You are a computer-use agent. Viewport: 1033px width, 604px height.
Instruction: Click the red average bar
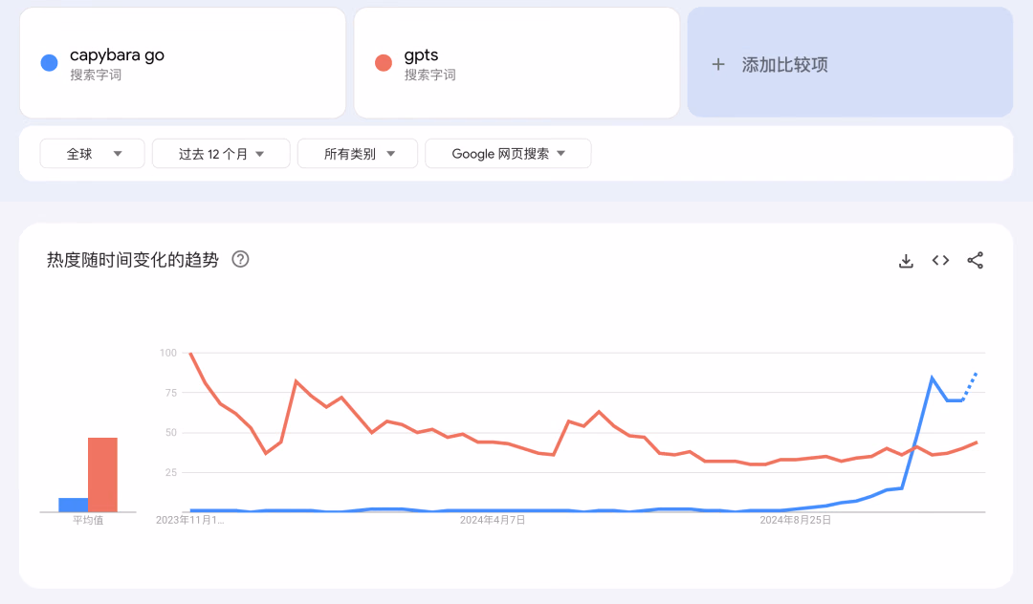click(102, 474)
